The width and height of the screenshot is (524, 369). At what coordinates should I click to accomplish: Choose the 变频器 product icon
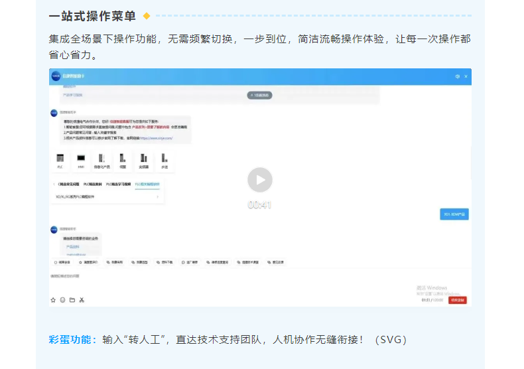pos(143,159)
